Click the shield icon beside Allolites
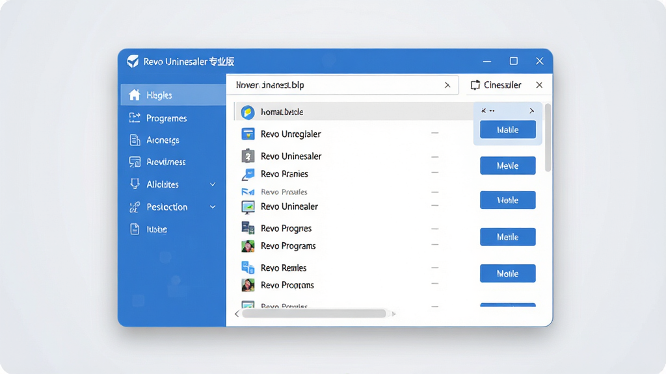Image resolution: width=666 pixels, height=374 pixels. coord(135,184)
